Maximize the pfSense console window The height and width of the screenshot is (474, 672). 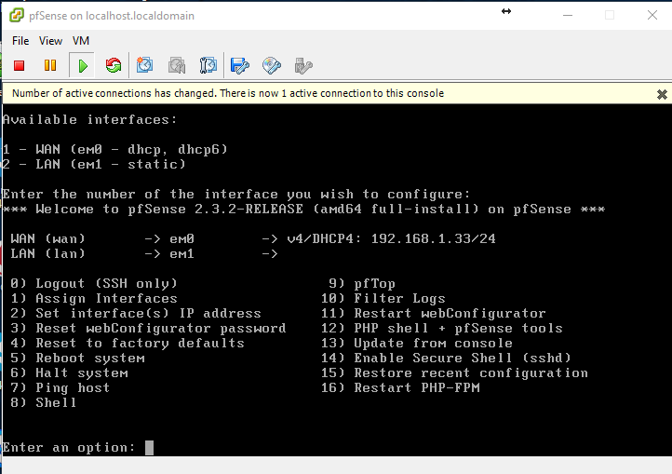610,16
